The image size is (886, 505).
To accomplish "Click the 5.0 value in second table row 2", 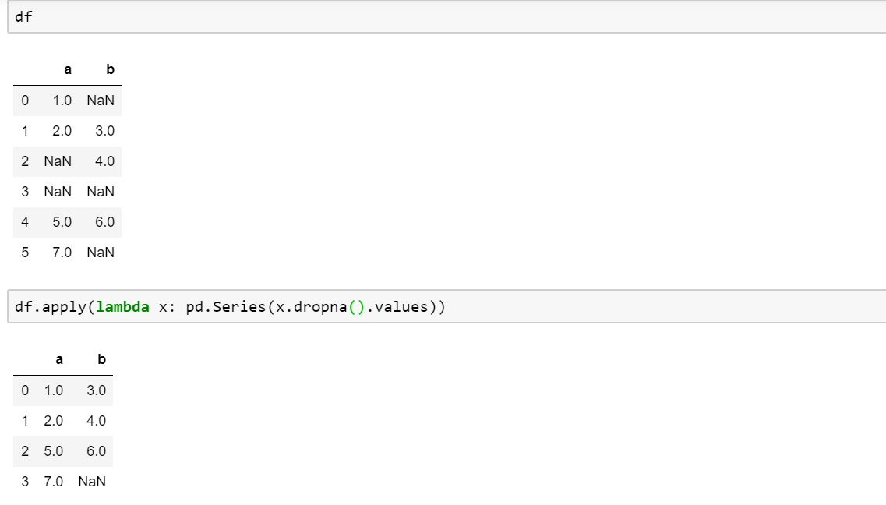I will [54, 451].
